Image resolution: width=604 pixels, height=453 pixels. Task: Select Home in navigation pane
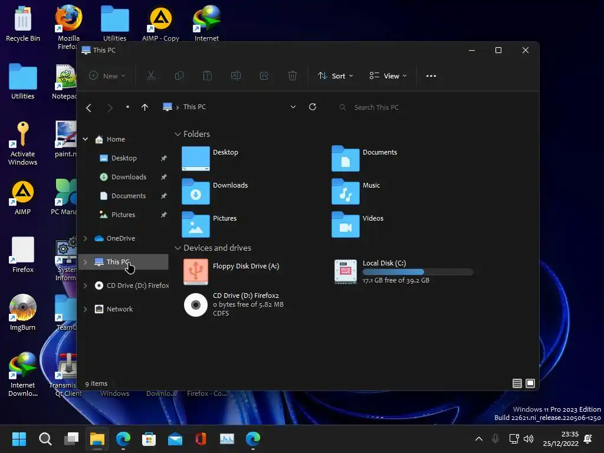110,139
